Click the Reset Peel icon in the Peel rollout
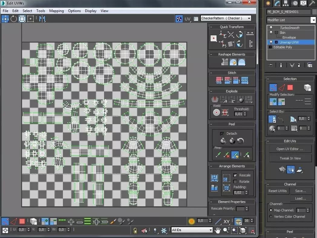 click(240, 141)
